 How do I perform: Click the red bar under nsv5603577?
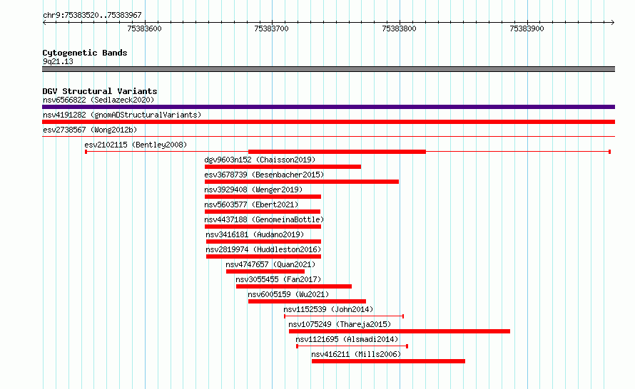[263, 212]
